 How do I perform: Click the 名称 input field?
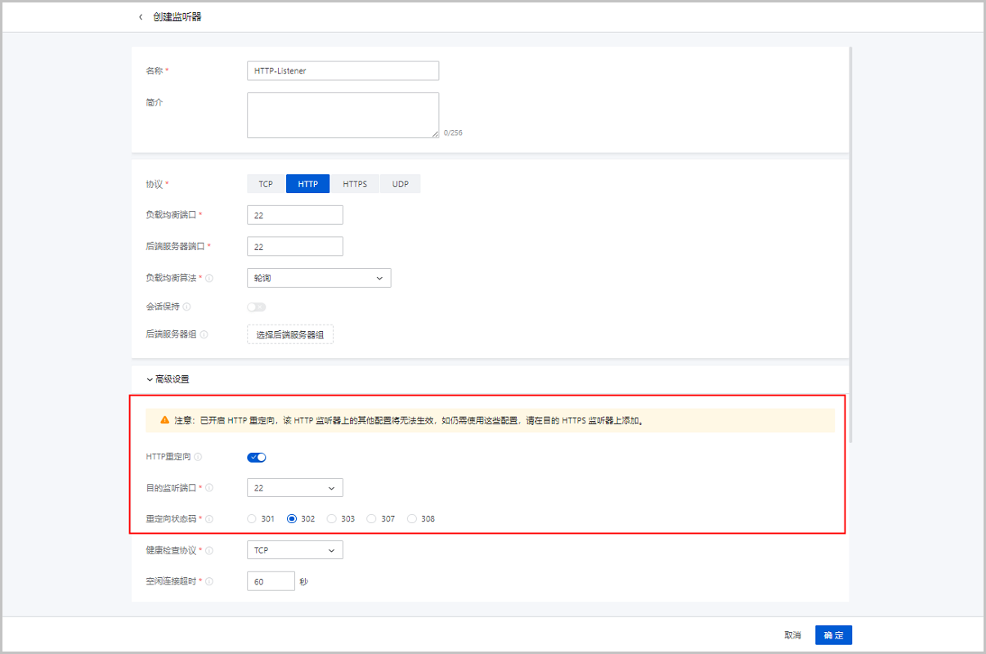coord(343,71)
